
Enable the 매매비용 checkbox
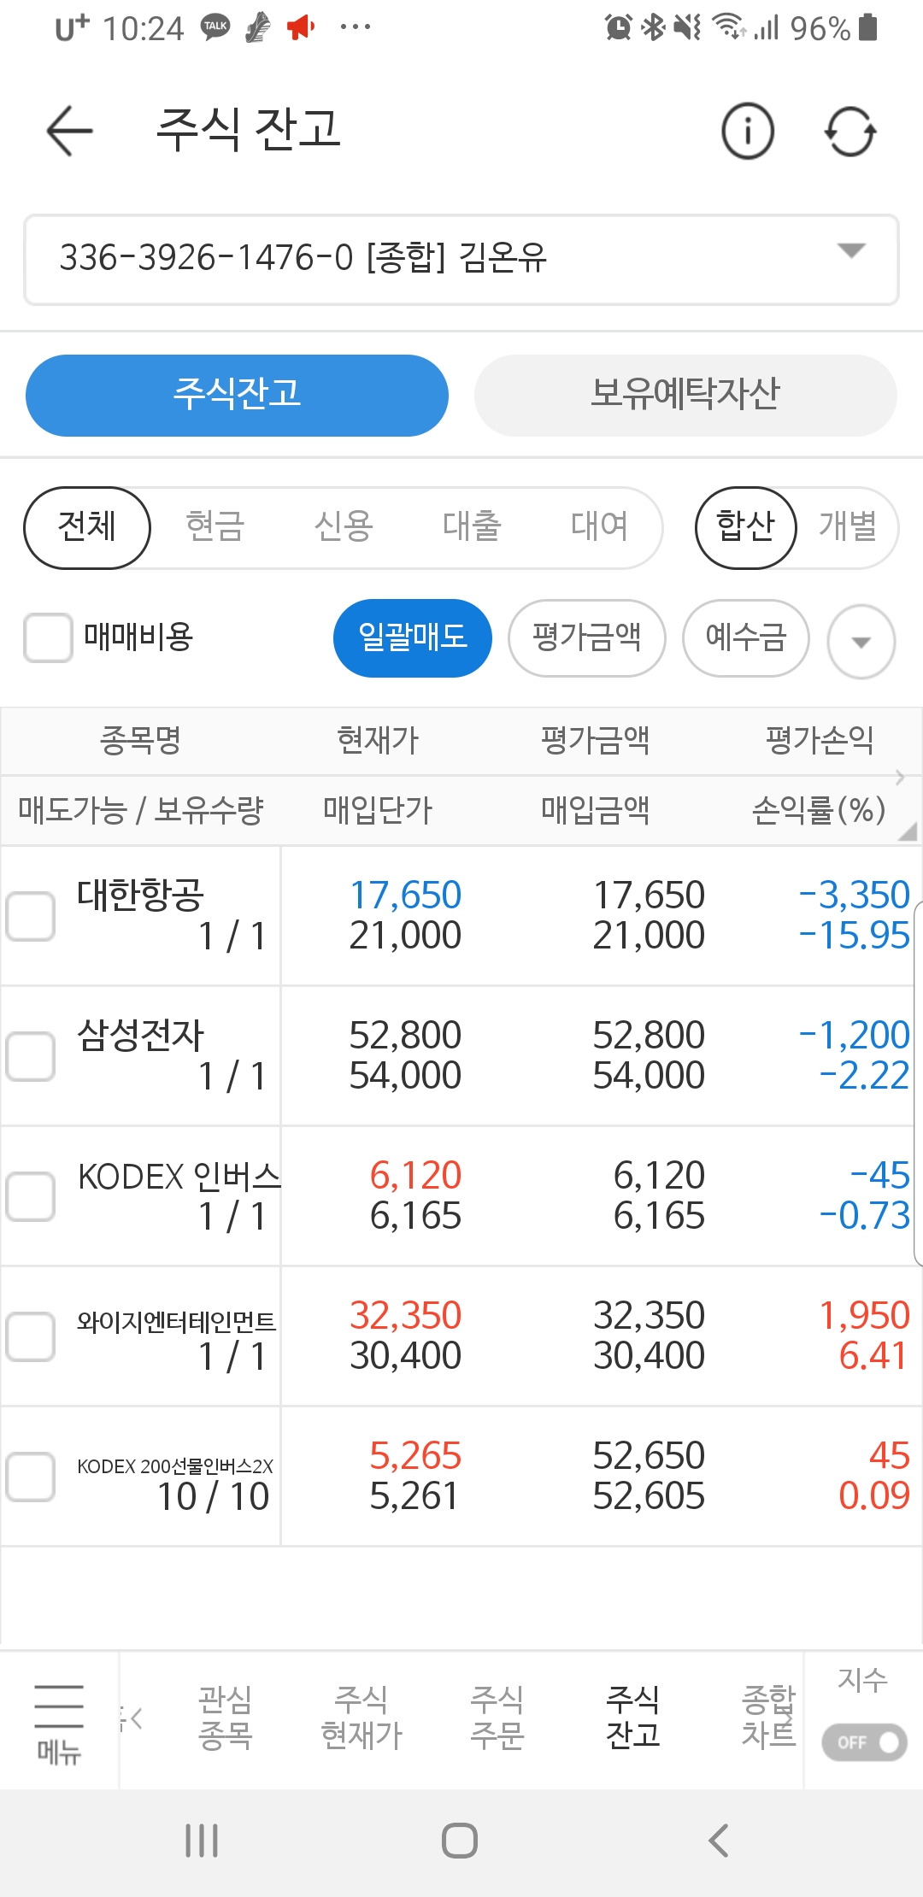point(48,637)
